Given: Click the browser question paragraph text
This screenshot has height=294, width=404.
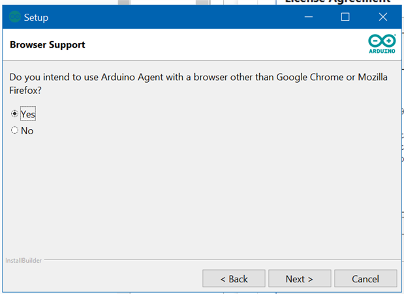Looking at the screenshot, I should click(x=198, y=83).
